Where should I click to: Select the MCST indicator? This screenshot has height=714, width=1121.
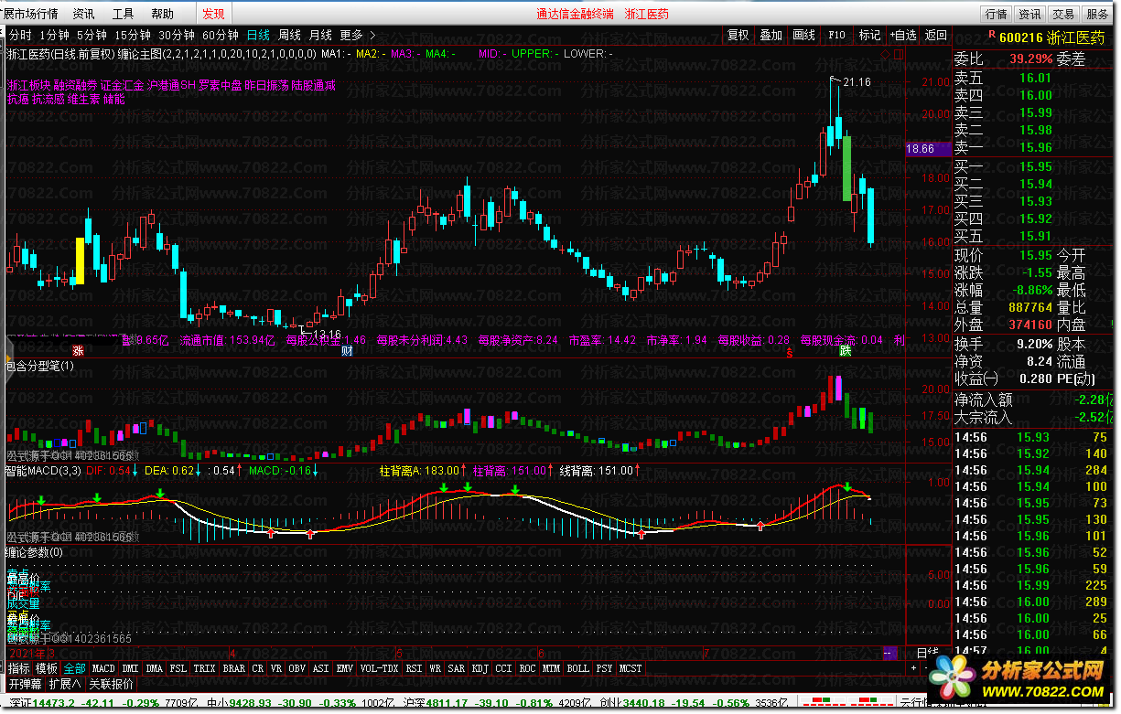(x=631, y=668)
